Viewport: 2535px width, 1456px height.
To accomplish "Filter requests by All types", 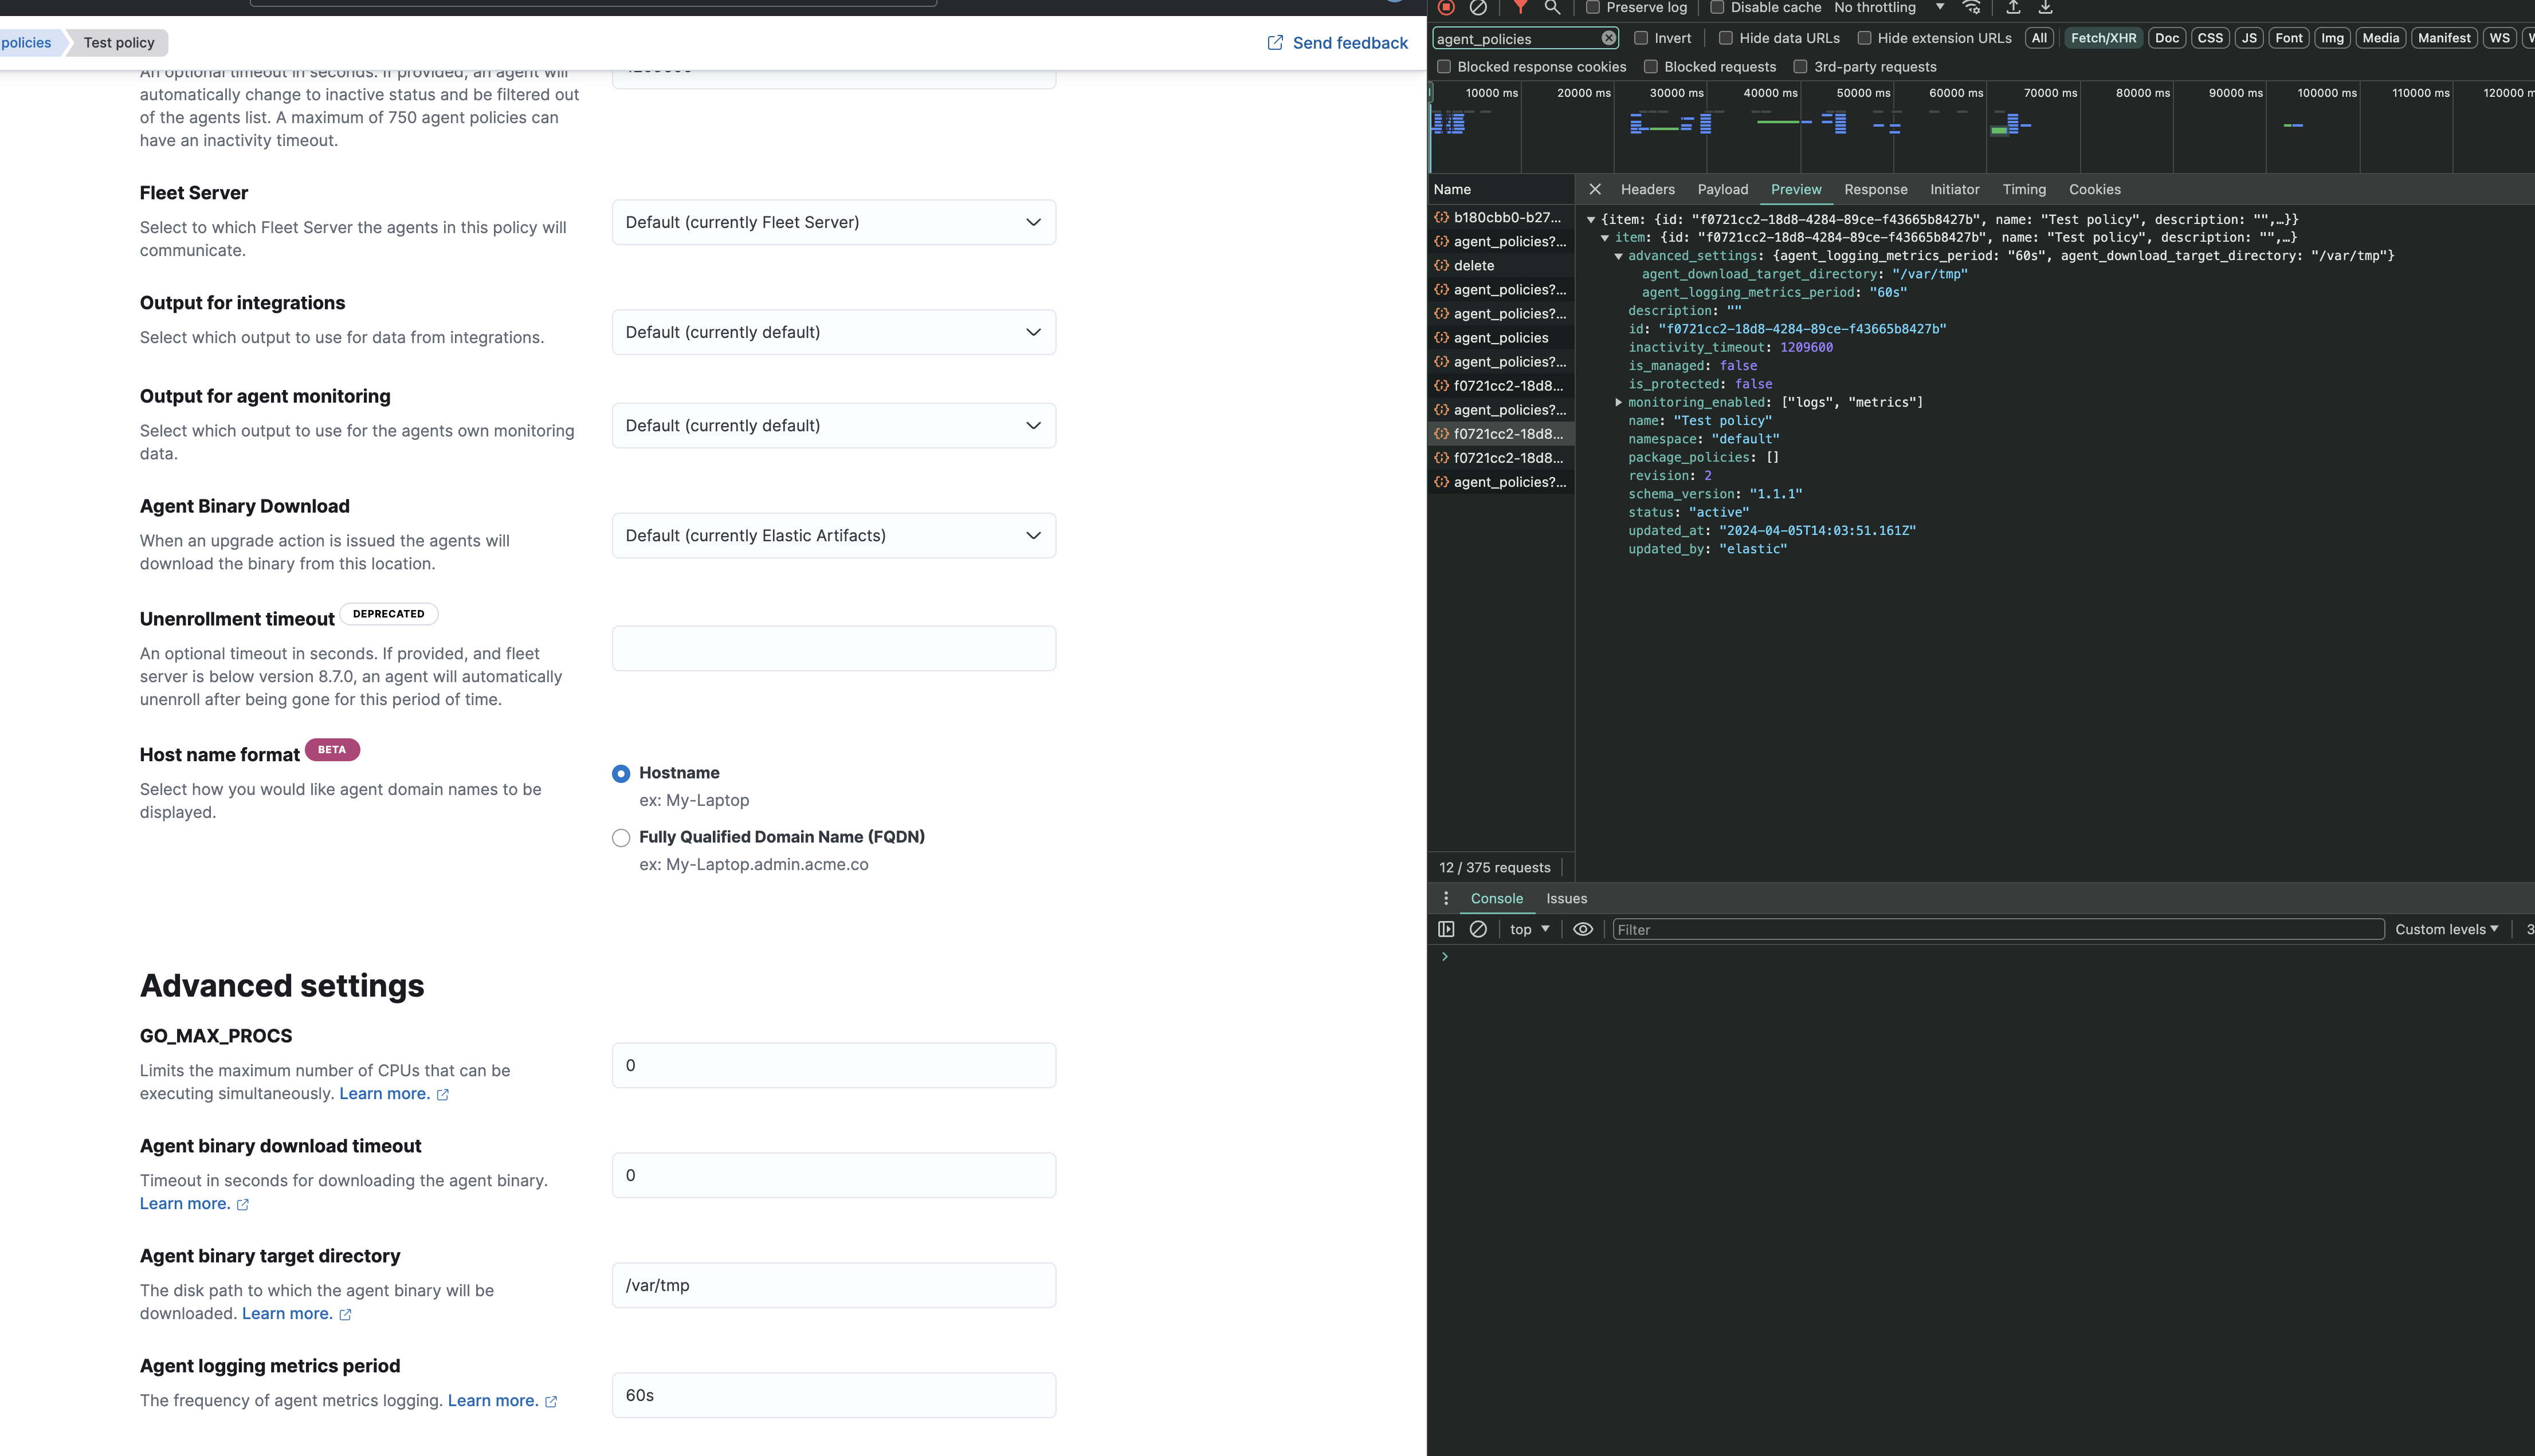I will (2039, 38).
